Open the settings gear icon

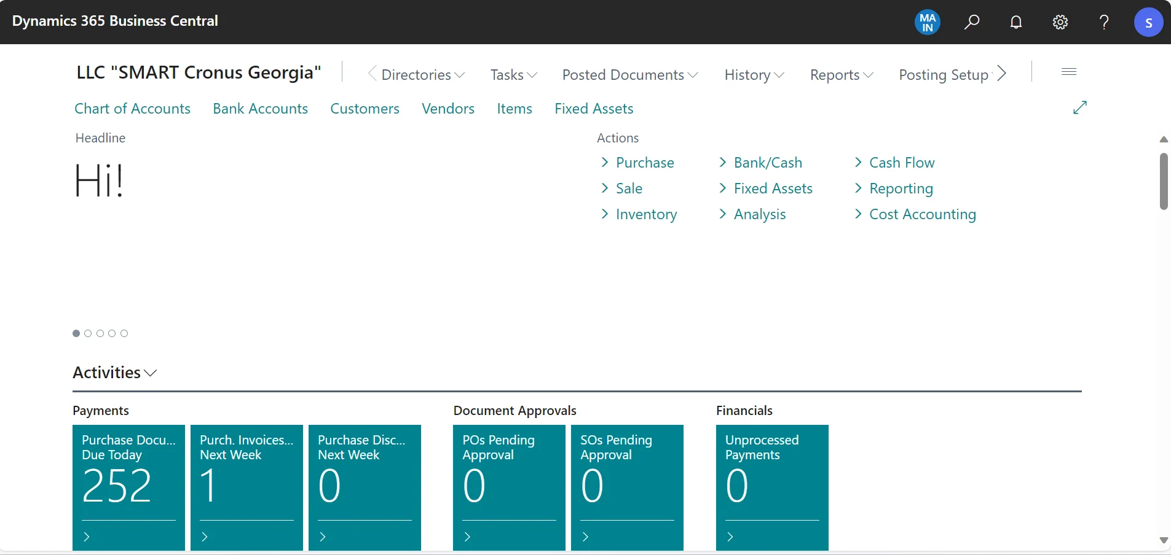pos(1060,22)
